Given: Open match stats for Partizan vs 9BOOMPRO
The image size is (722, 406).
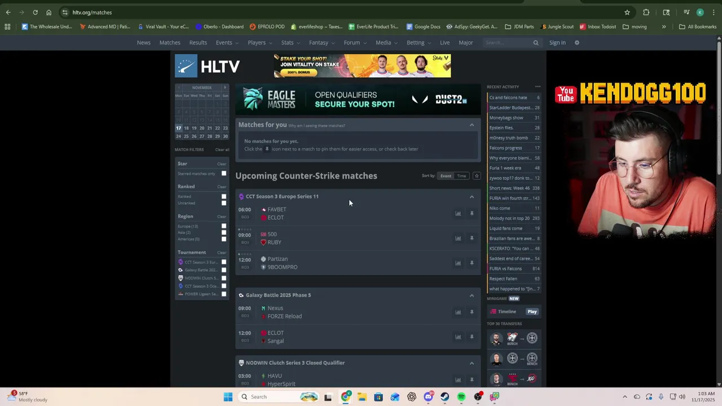Looking at the screenshot, I should [x=458, y=263].
